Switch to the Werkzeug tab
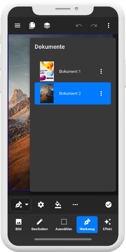 (x=87, y=225)
